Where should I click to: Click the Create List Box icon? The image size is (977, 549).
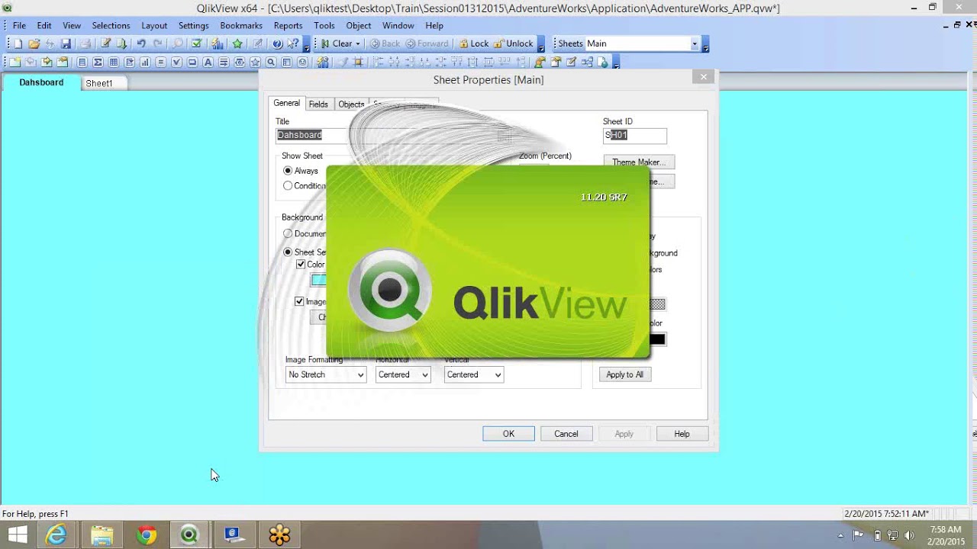click(x=82, y=62)
